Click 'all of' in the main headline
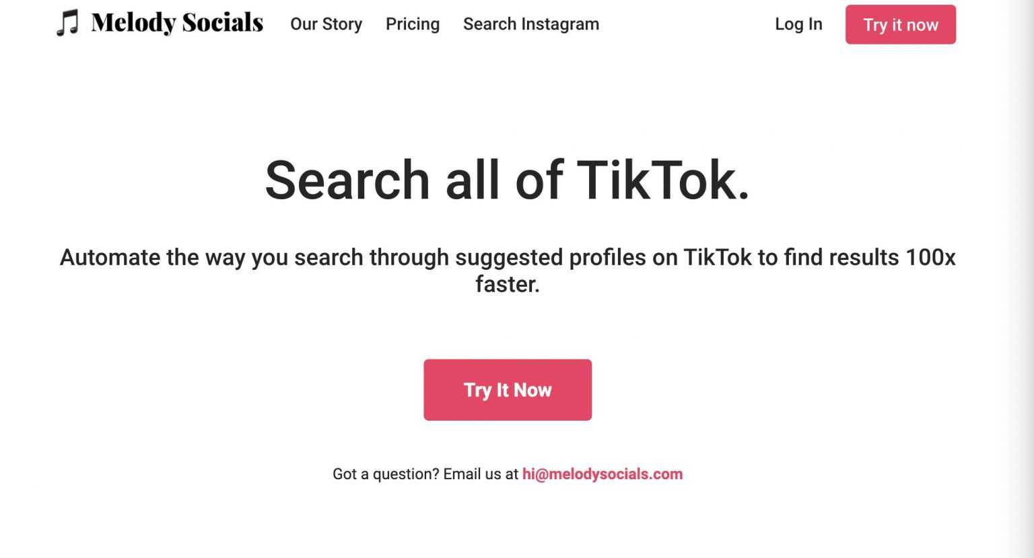The width and height of the screenshot is (1034, 558). [x=504, y=180]
